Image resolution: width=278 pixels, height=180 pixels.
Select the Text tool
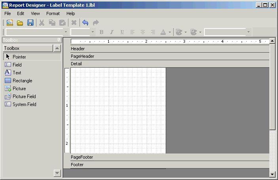pos(32,72)
